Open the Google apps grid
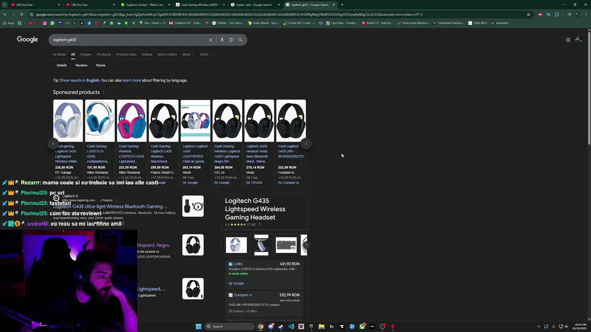Viewport: 591px width, 332px height. click(568, 40)
